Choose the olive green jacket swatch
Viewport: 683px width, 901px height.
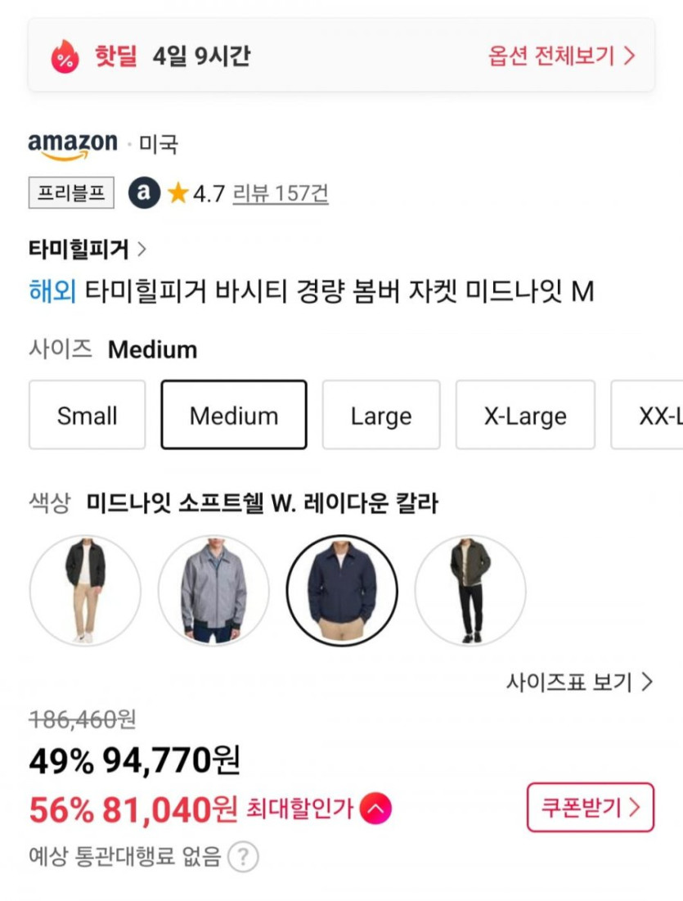pyautogui.click(x=470, y=590)
